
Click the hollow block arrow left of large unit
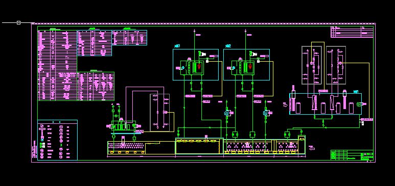click(286, 105)
